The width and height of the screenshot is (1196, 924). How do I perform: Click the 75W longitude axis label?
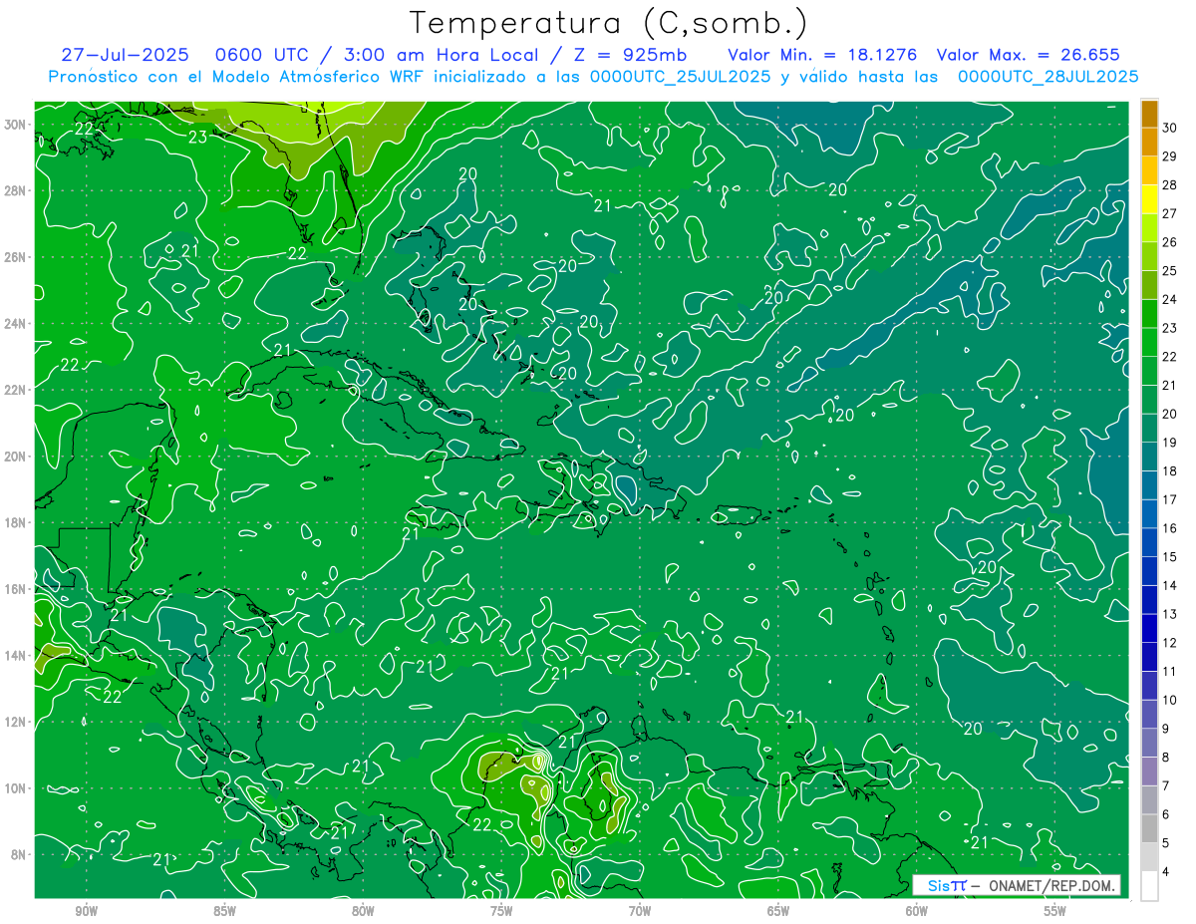[501, 912]
